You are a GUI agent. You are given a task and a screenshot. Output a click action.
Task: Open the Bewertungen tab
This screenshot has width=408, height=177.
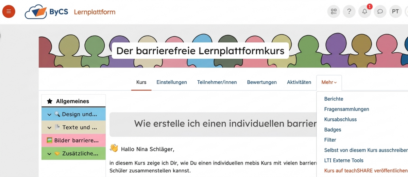pos(261,82)
